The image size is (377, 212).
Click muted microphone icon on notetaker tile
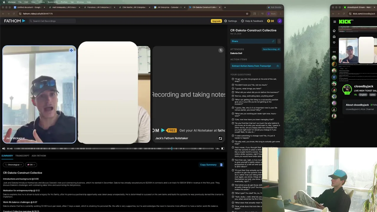tap(221, 50)
